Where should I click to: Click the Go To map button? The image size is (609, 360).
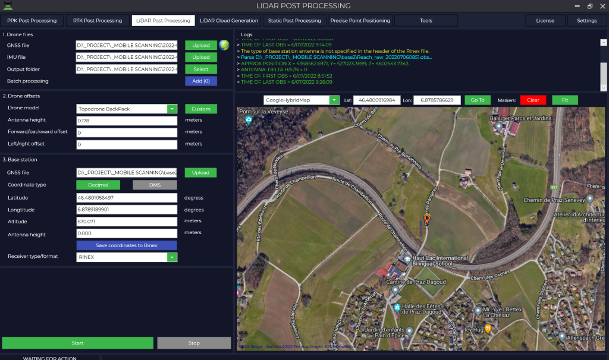(478, 100)
